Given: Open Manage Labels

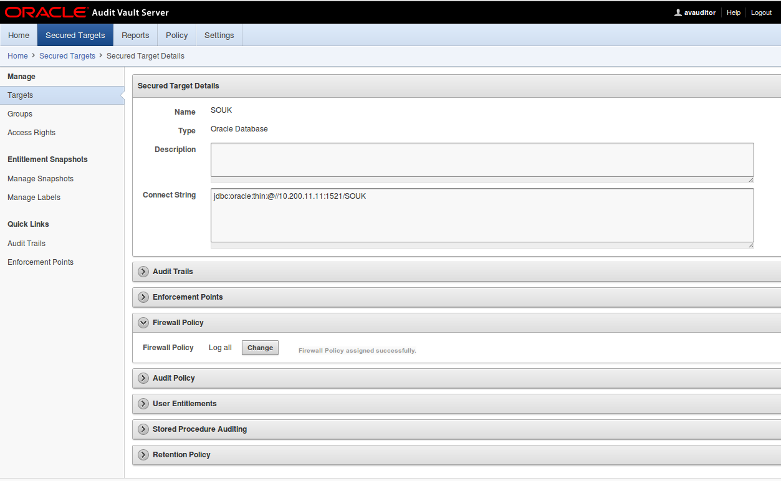Looking at the screenshot, I should pyautogui.click(x=34, y=198).
